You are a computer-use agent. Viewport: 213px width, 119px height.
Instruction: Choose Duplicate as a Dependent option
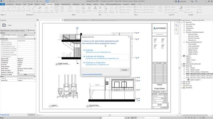point(106,63)
